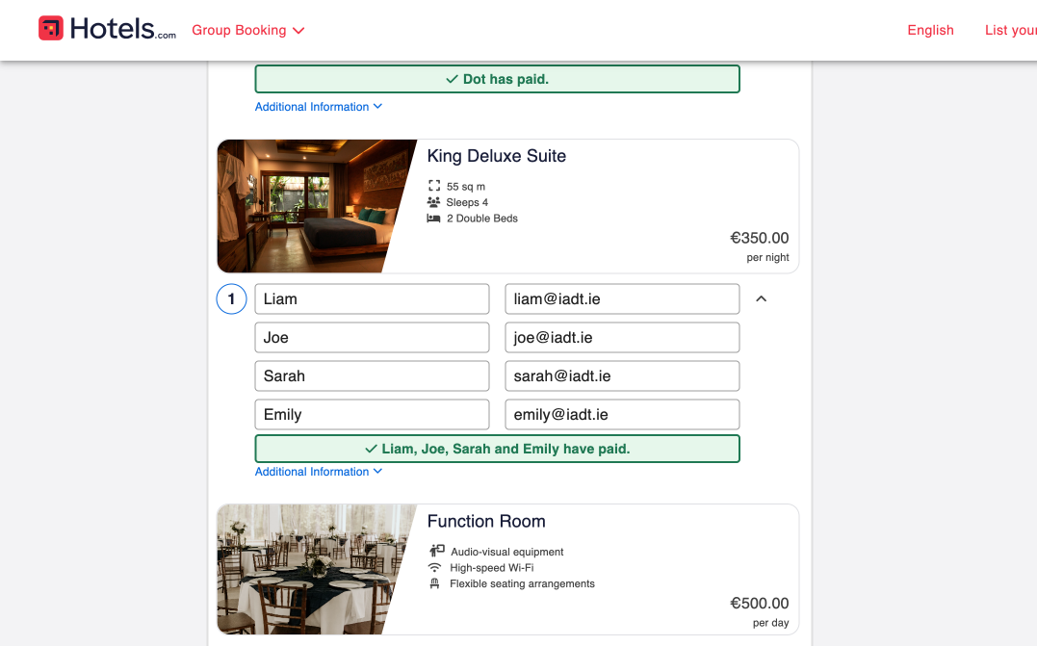Click the flexible seating chair icon

point(435,583)
